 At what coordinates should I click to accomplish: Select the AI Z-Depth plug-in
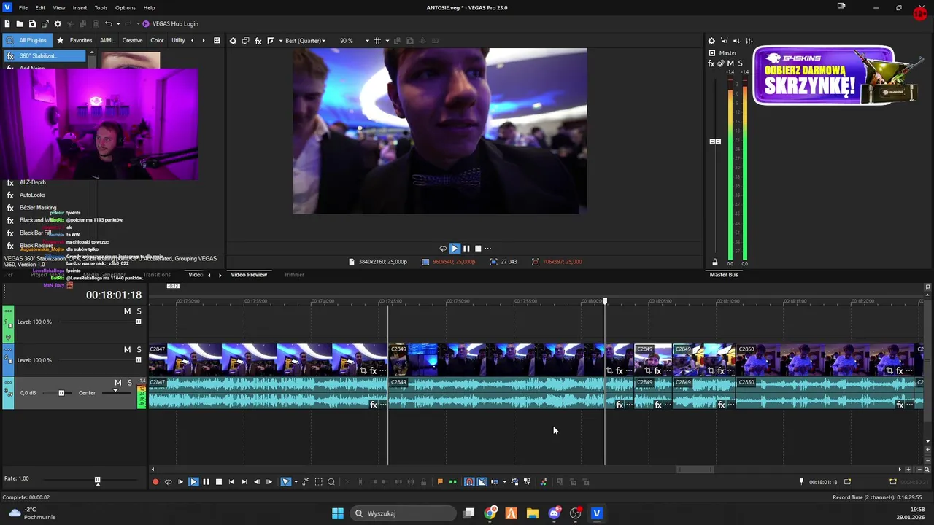[32, 182]
